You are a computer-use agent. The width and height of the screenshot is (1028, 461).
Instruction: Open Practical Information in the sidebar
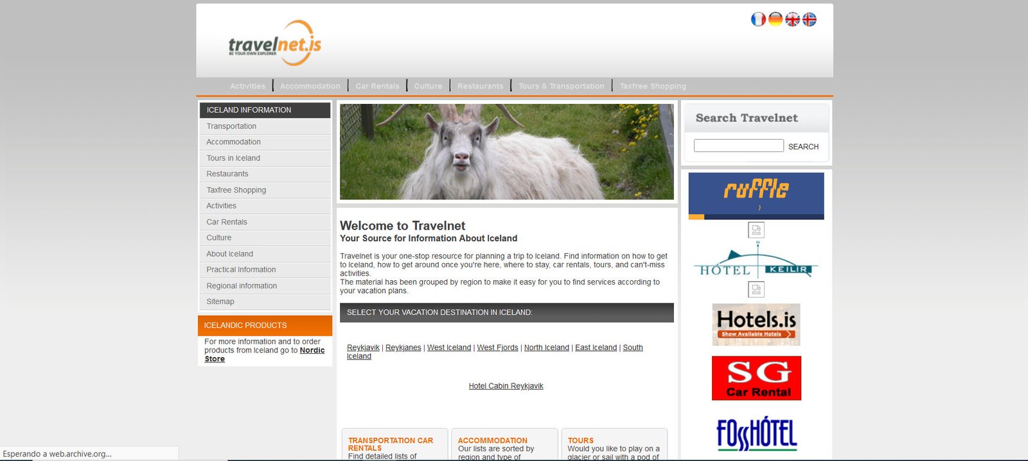(241, 270)
